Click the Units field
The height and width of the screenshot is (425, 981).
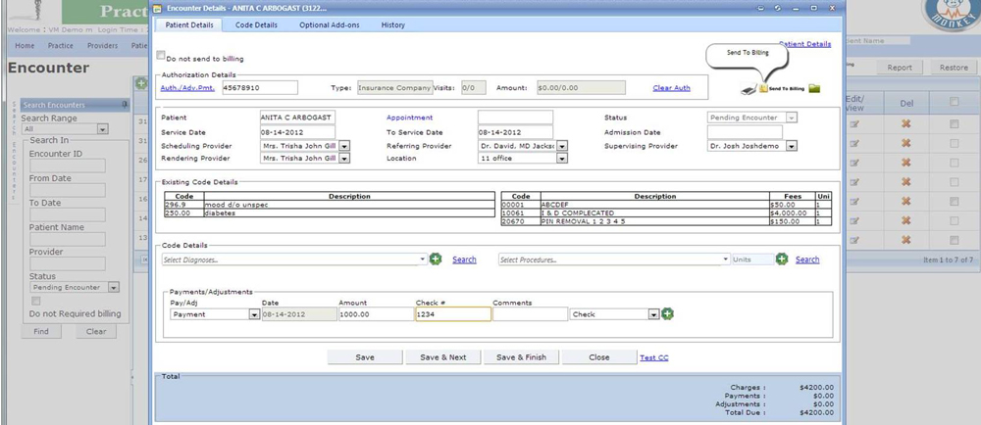click(x=752, y=259)
